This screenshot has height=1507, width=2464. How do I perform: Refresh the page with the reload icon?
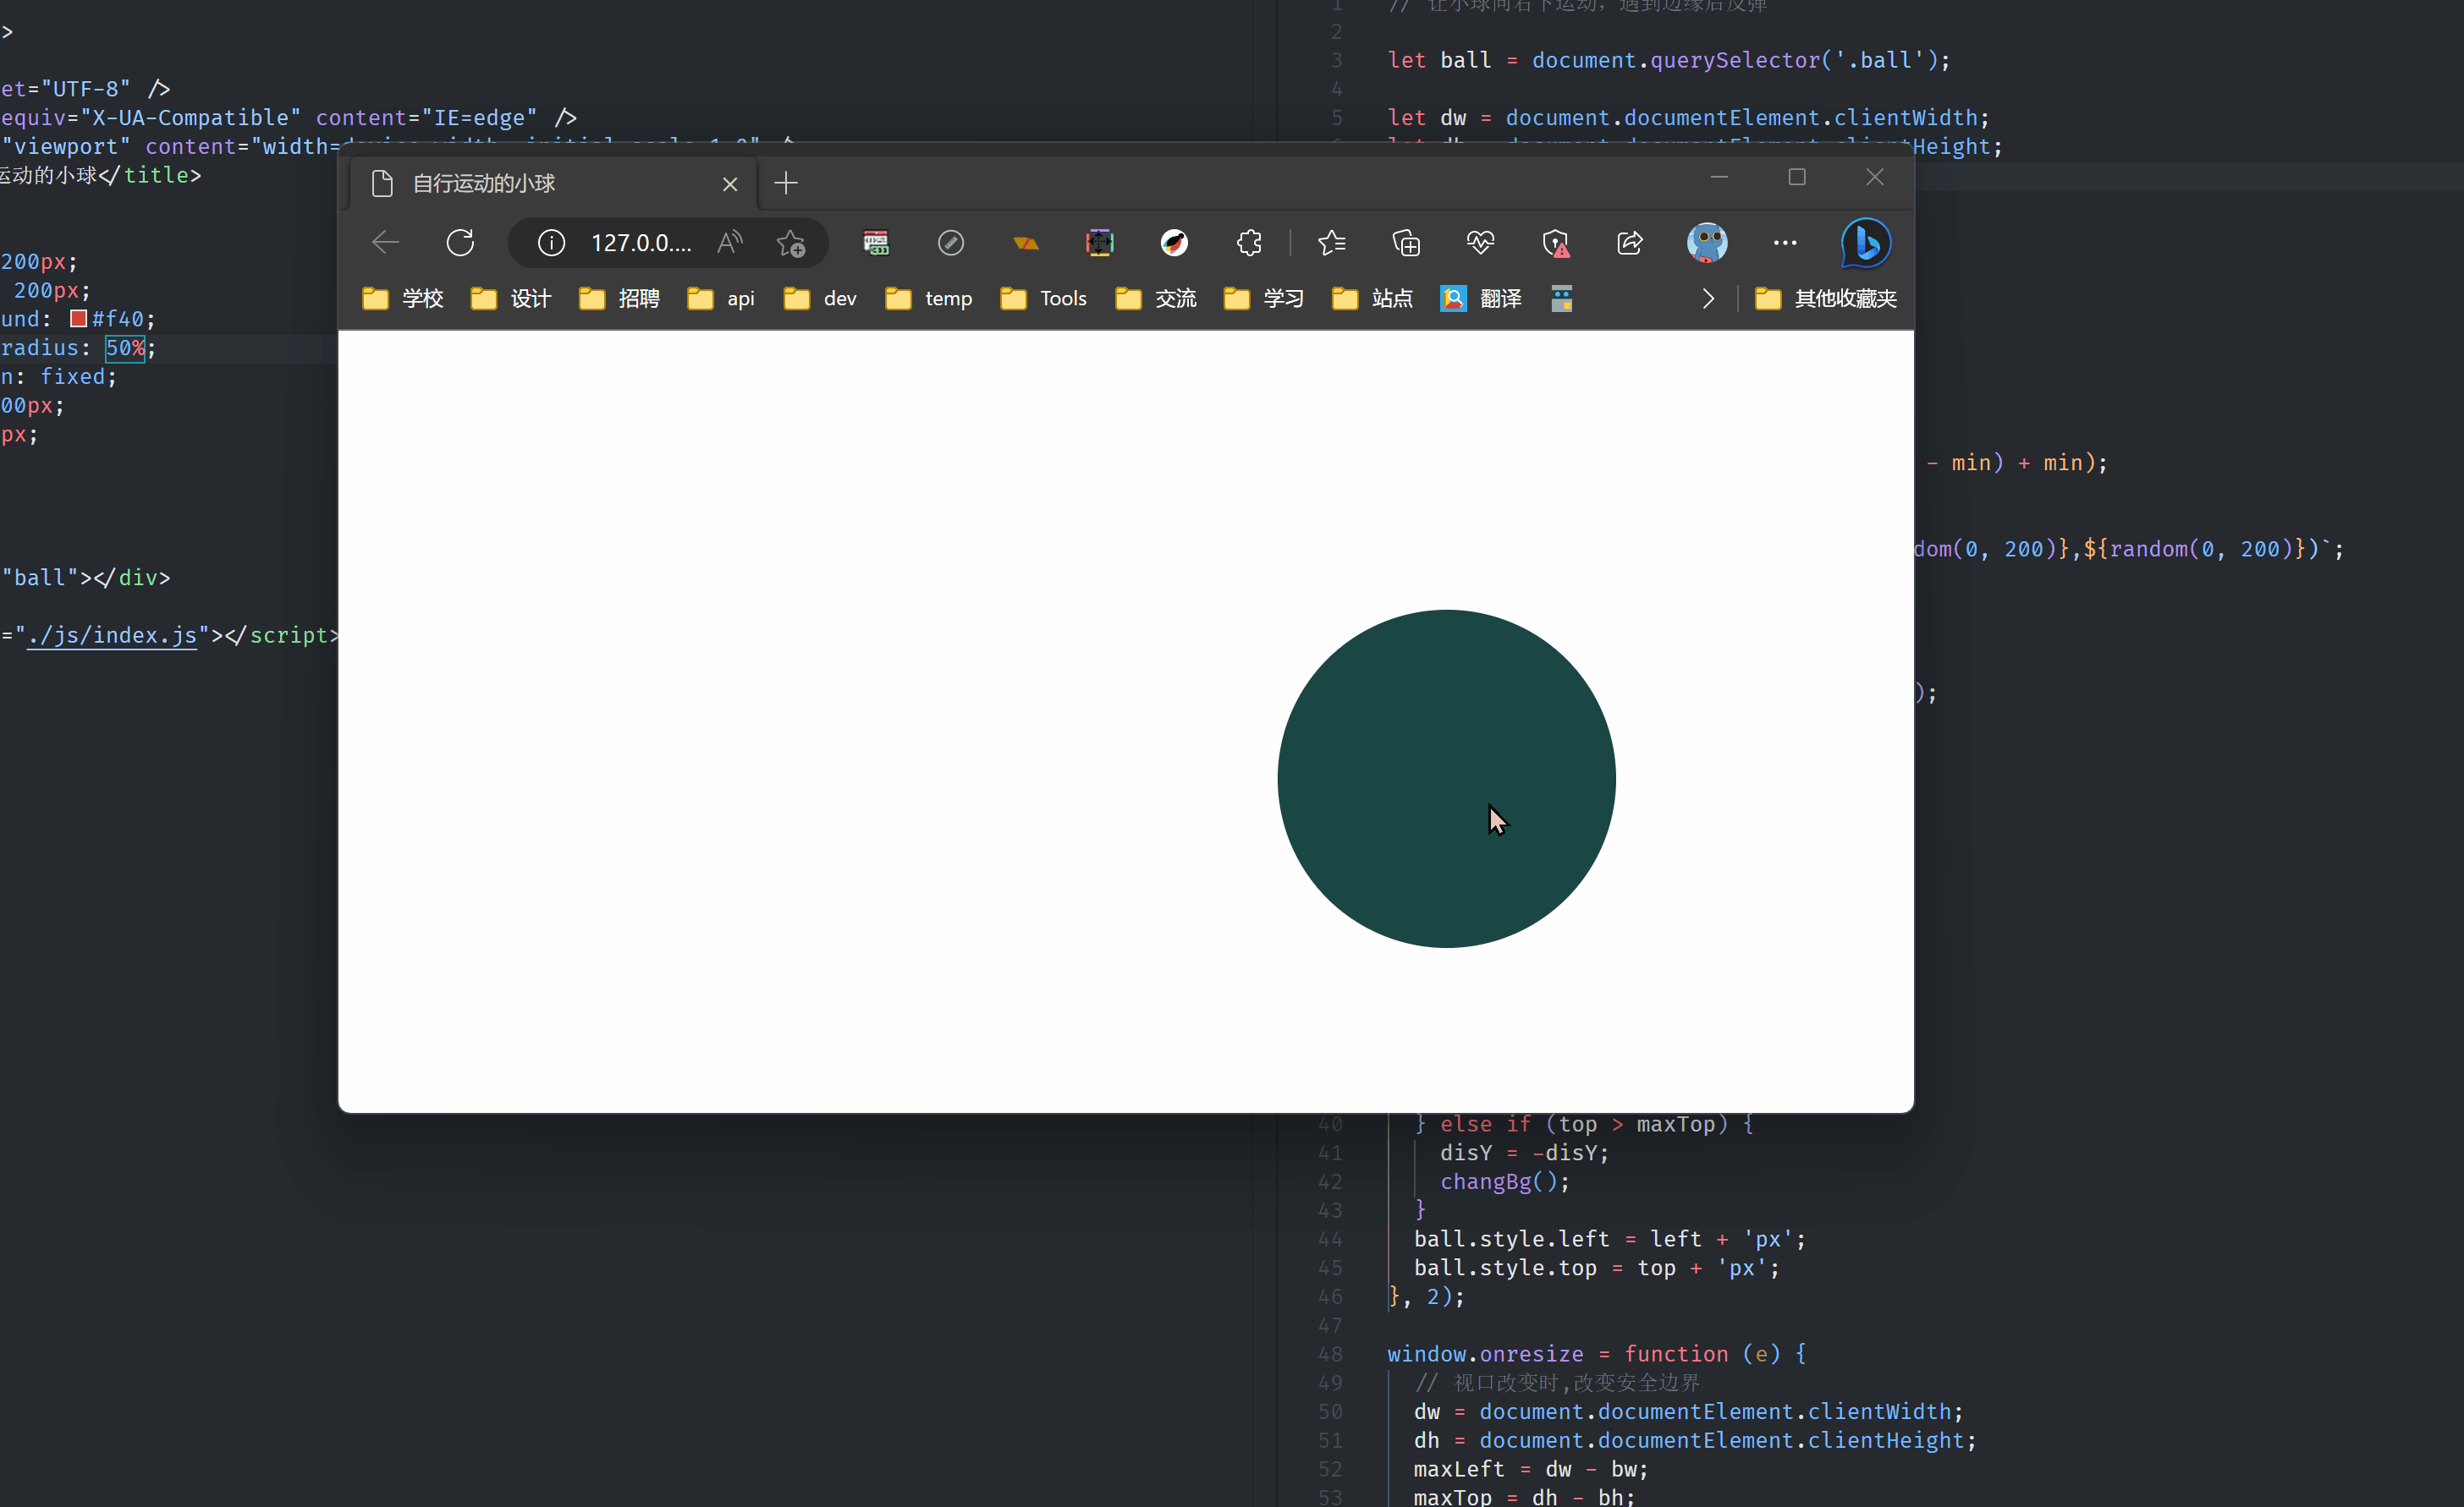pos(460,243)
